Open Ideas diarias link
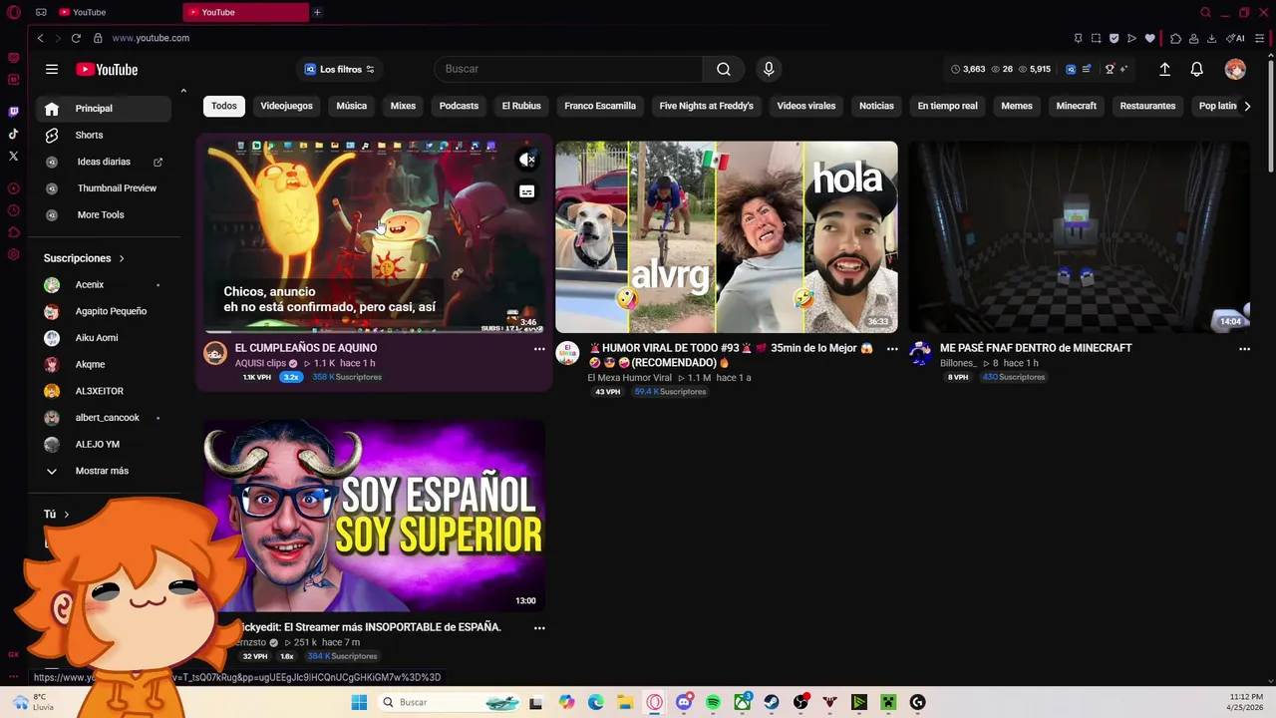1276x718 pixels. point(105,162)
